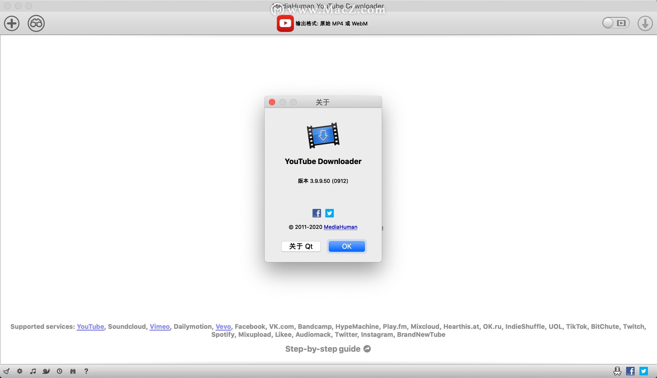Open the MediaHuman link in About dialog
This screenshot has height=378, width=657.
340,227
